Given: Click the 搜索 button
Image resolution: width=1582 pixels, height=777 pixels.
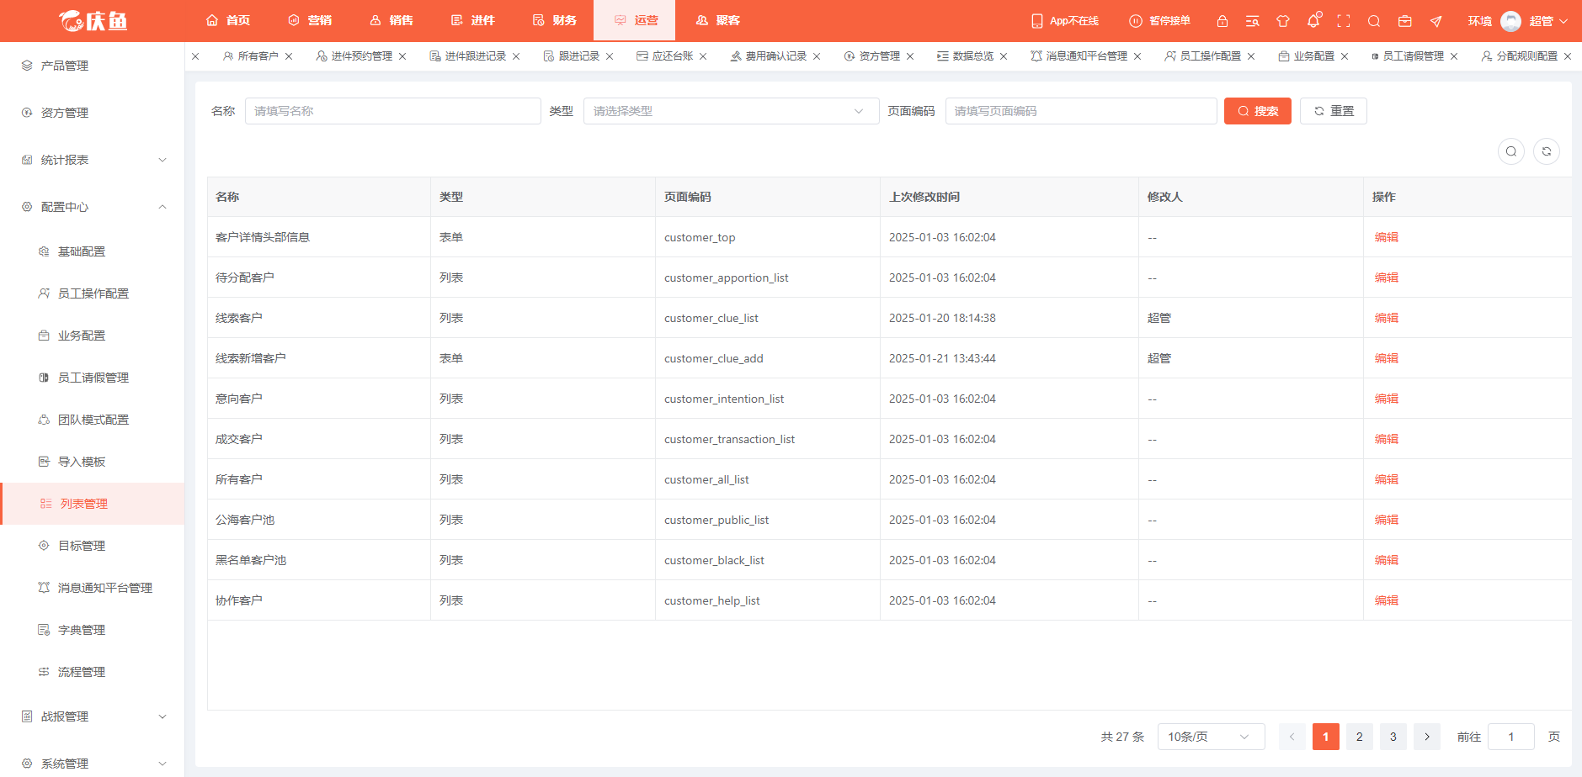Looking at the screenshot, I should click(1258, 111).
